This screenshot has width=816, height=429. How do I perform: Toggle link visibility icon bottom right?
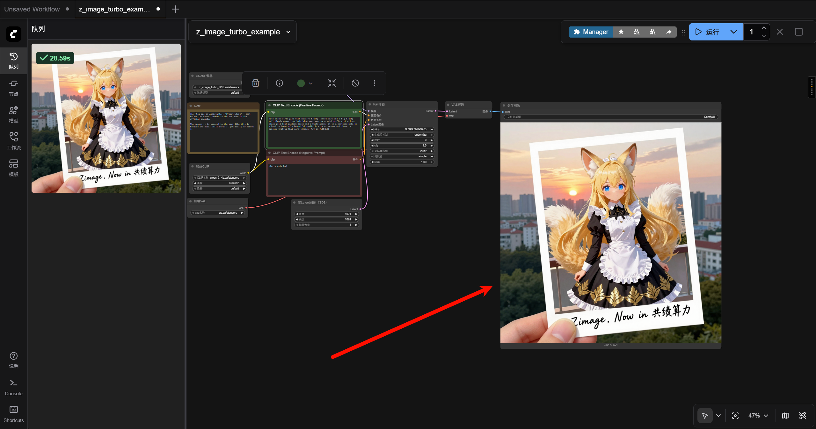pyautogui.click(x=803, y=416)
